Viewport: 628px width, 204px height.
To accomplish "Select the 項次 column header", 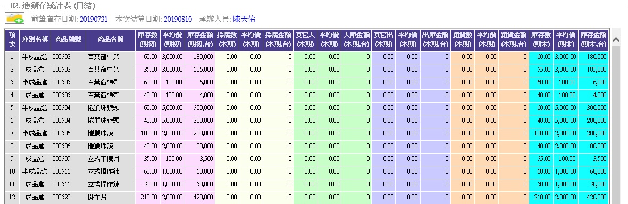I will (12, 40).
